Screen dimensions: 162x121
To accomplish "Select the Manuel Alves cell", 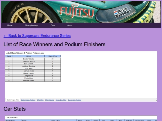I will tap(29, 71).
